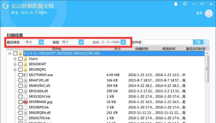Viewport: 216px width, 123px height.
Task: Click the $R27FWM5.exe file icon
Action: 25,75
